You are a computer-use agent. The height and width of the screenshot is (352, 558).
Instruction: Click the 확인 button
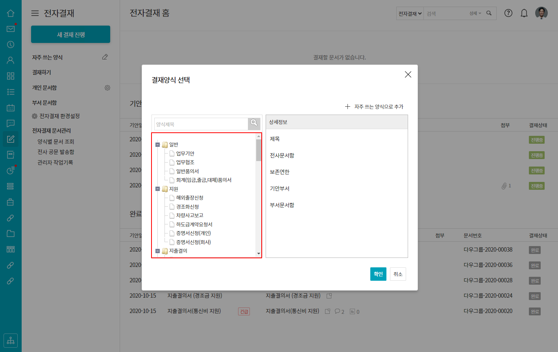coord(378,274)
